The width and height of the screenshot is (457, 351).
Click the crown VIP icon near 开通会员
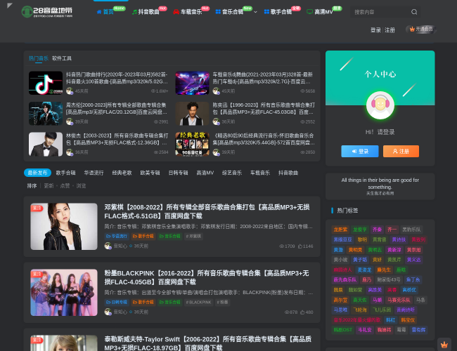point(411,29)
